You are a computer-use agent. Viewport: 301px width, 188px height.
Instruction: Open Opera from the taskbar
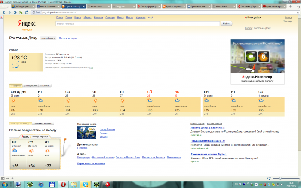coord(63,185)
